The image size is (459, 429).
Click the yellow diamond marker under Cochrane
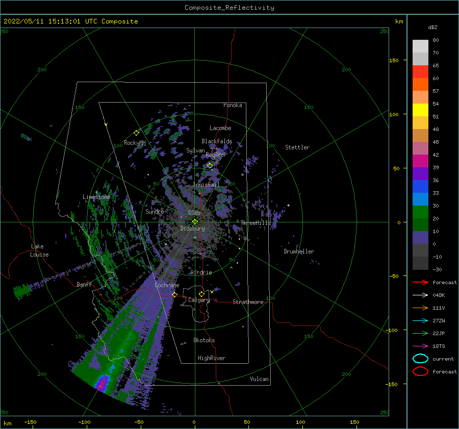click(174, 294)
